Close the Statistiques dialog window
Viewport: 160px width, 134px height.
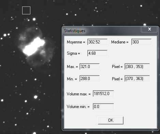pyautogui.click(x=149, y=29)
